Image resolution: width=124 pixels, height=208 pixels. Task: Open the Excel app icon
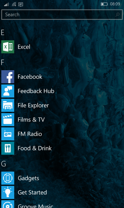coord(8,47)
